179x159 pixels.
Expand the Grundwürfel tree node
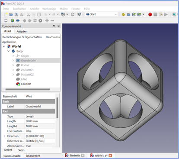13,60
